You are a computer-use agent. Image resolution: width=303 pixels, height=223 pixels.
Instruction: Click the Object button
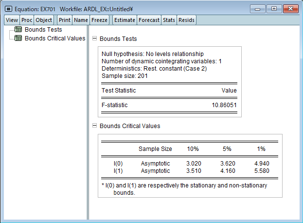pyautogui.click(x=44, y=20)
